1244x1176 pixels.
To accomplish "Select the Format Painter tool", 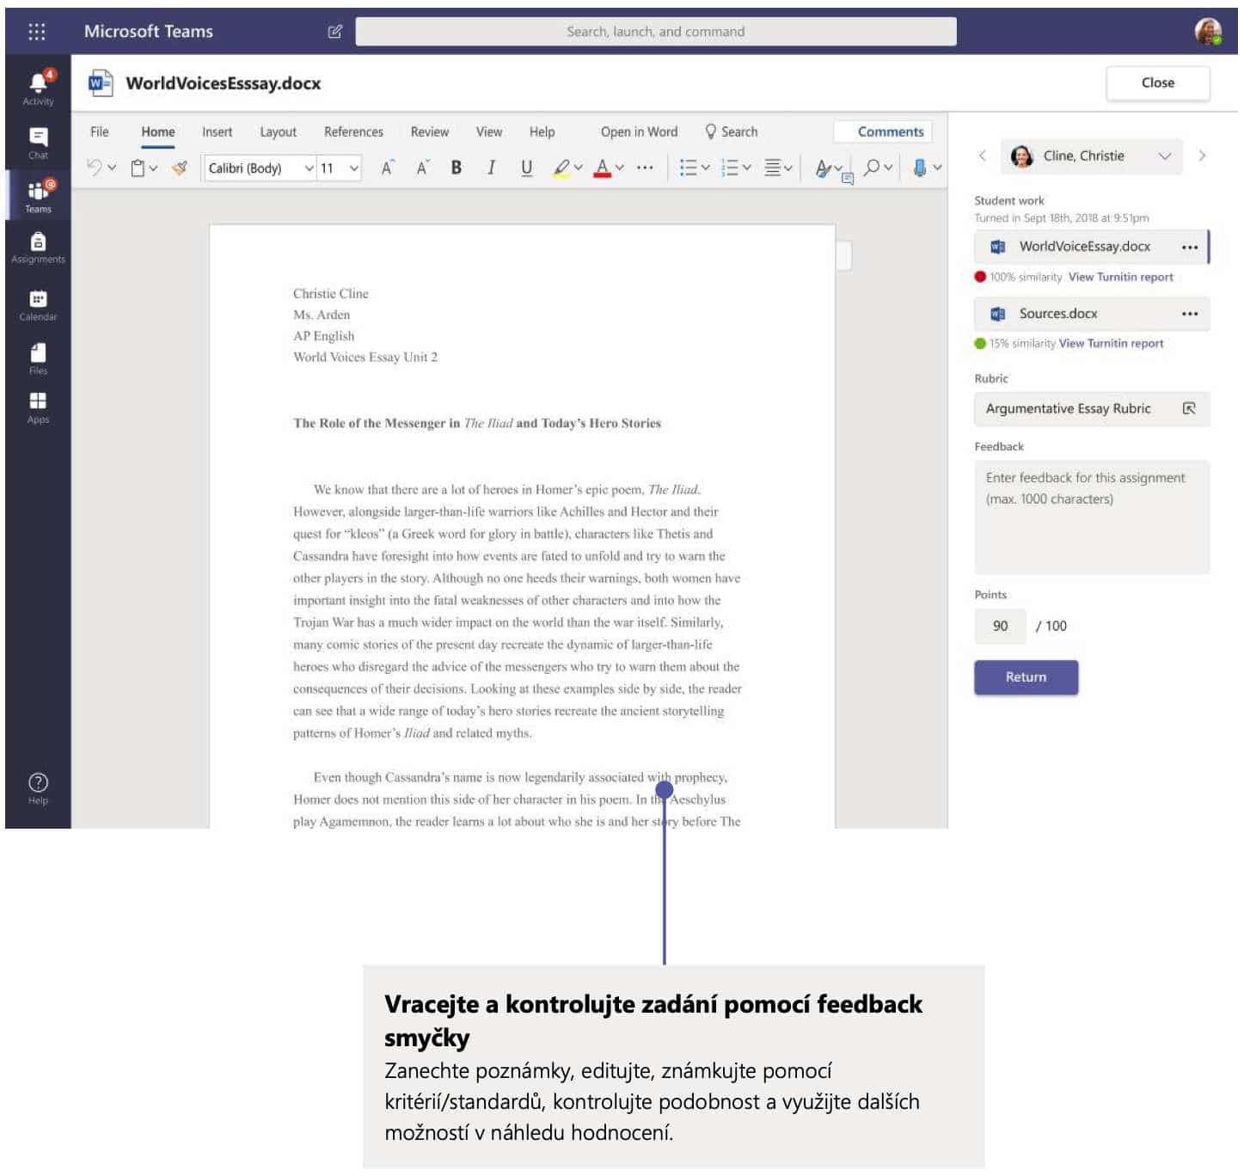I will click(x=180, y=168).
